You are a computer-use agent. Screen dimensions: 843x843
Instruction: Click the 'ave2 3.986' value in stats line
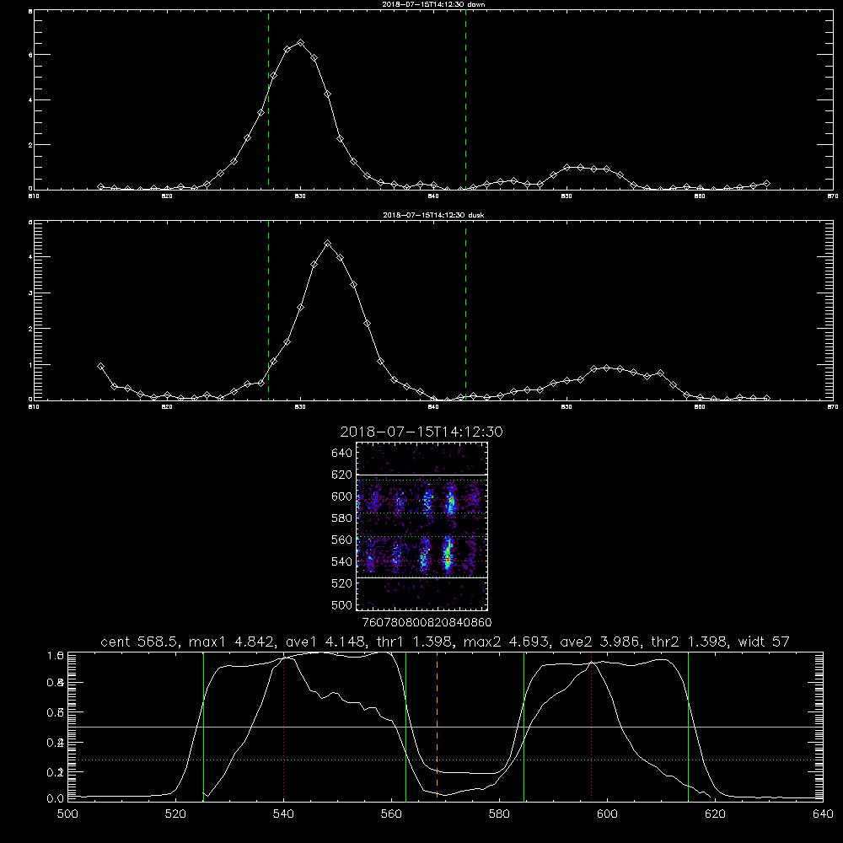click(x=599, y=642)
